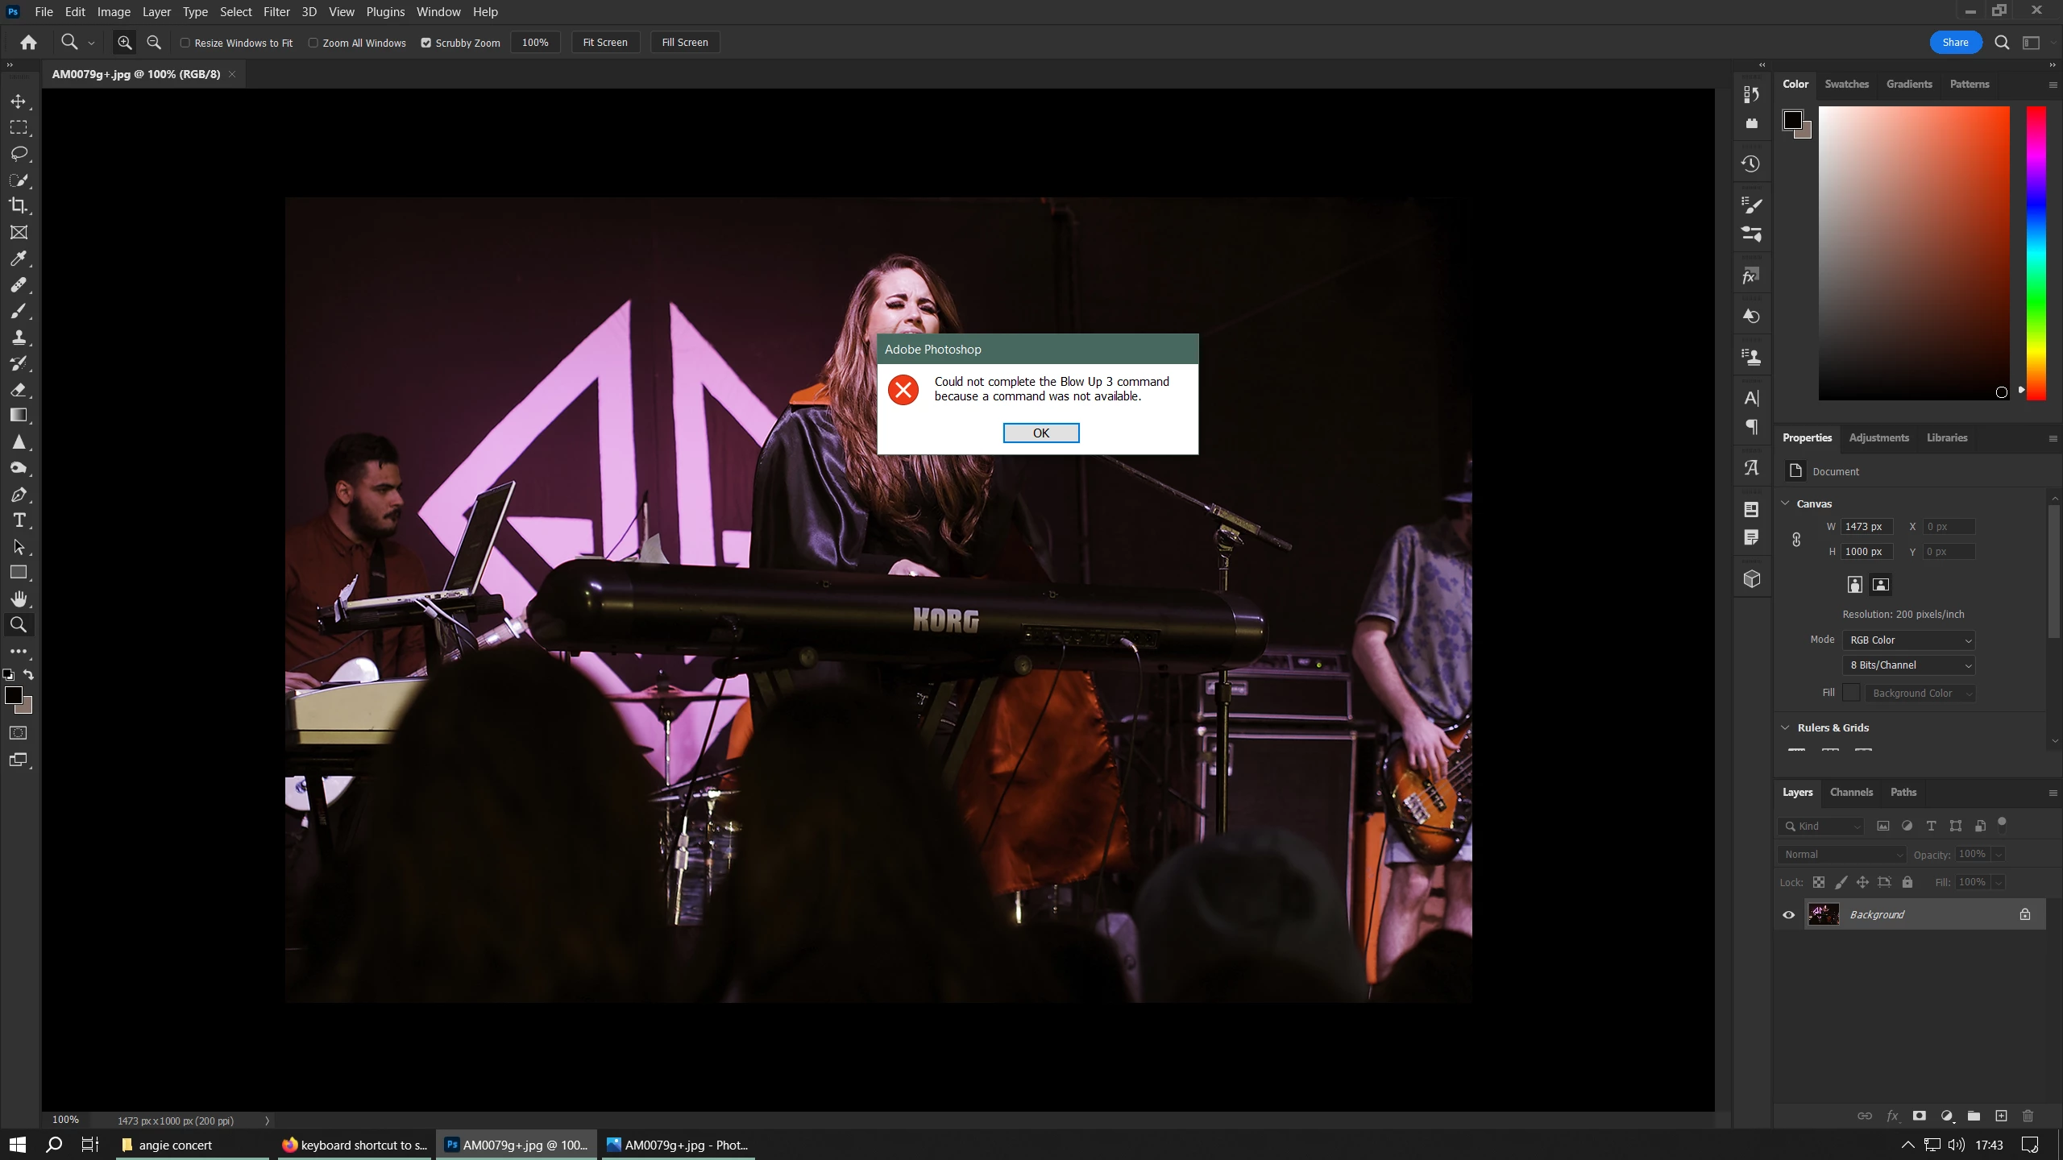Viewport: 2063px width, 1160px height.
Task: Select the Horizontal Type tool
Action: pos(19,520)
